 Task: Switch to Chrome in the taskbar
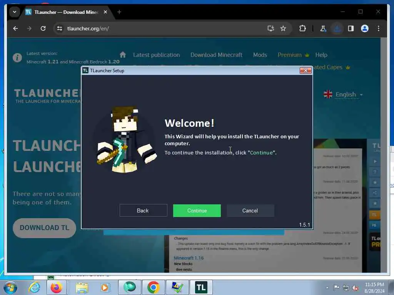click(154, 287)
